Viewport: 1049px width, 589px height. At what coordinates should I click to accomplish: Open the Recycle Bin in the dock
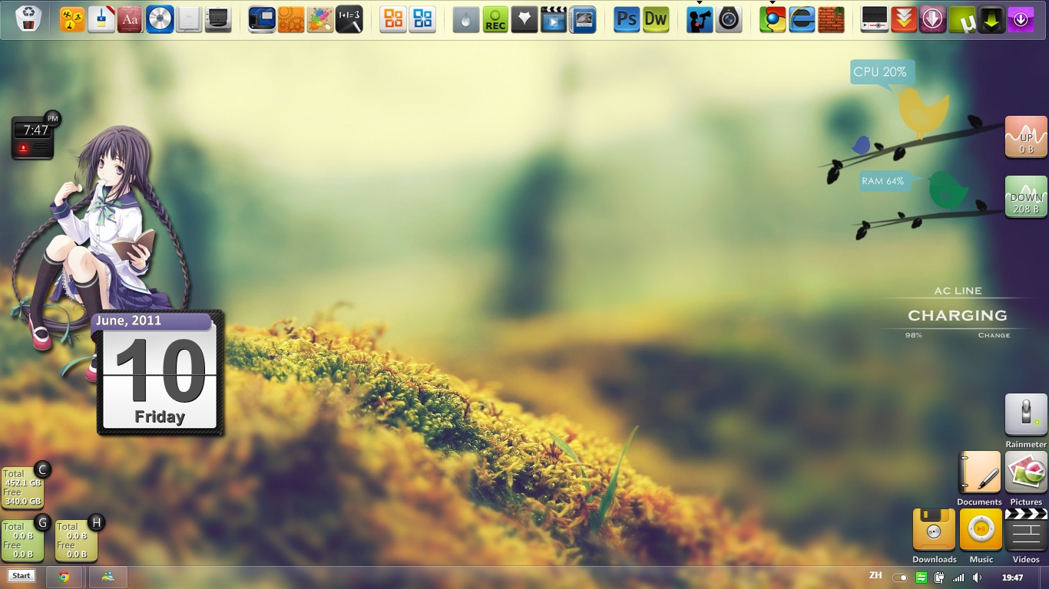click(28, 19)
